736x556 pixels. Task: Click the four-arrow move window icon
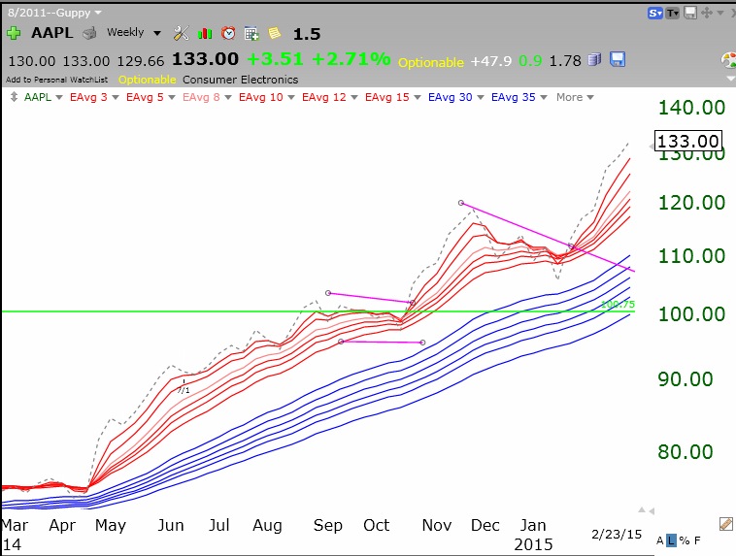(x=707, y=13)
